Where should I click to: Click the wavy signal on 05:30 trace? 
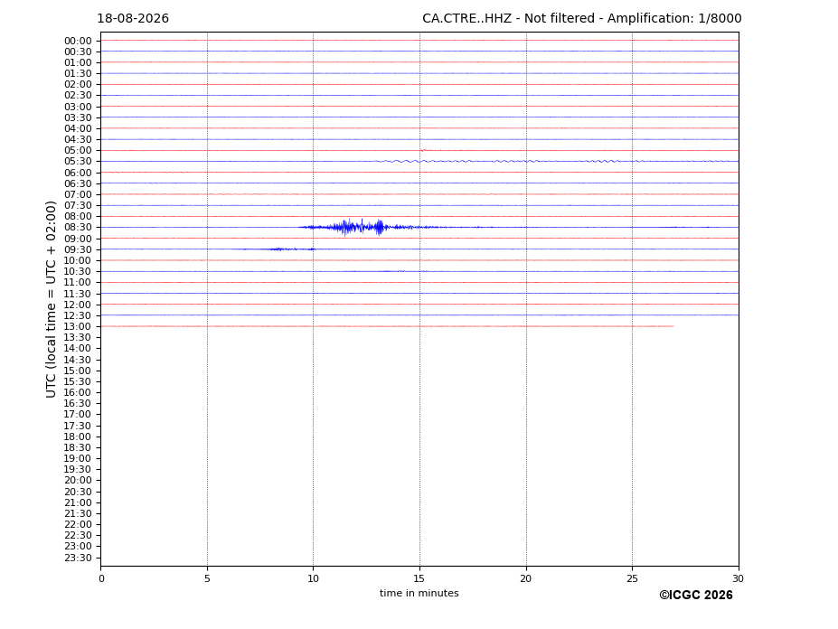tap(551, 161)
